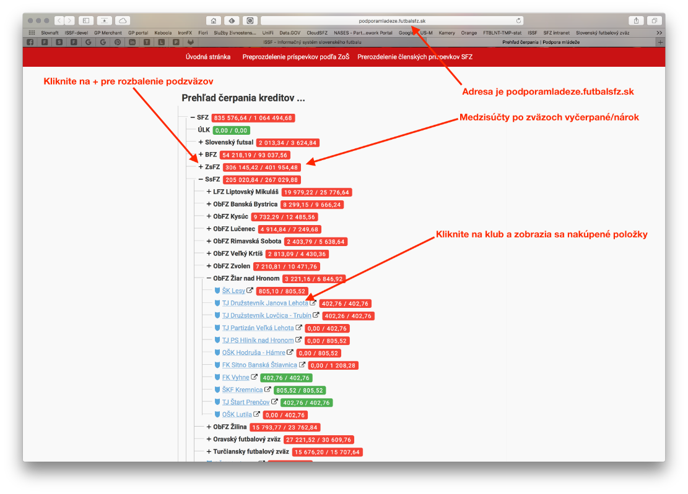Open Úvodná stránka in the red navbar
Image resolution: width=688 pixels, height=494 pixels.
(208, 57)
